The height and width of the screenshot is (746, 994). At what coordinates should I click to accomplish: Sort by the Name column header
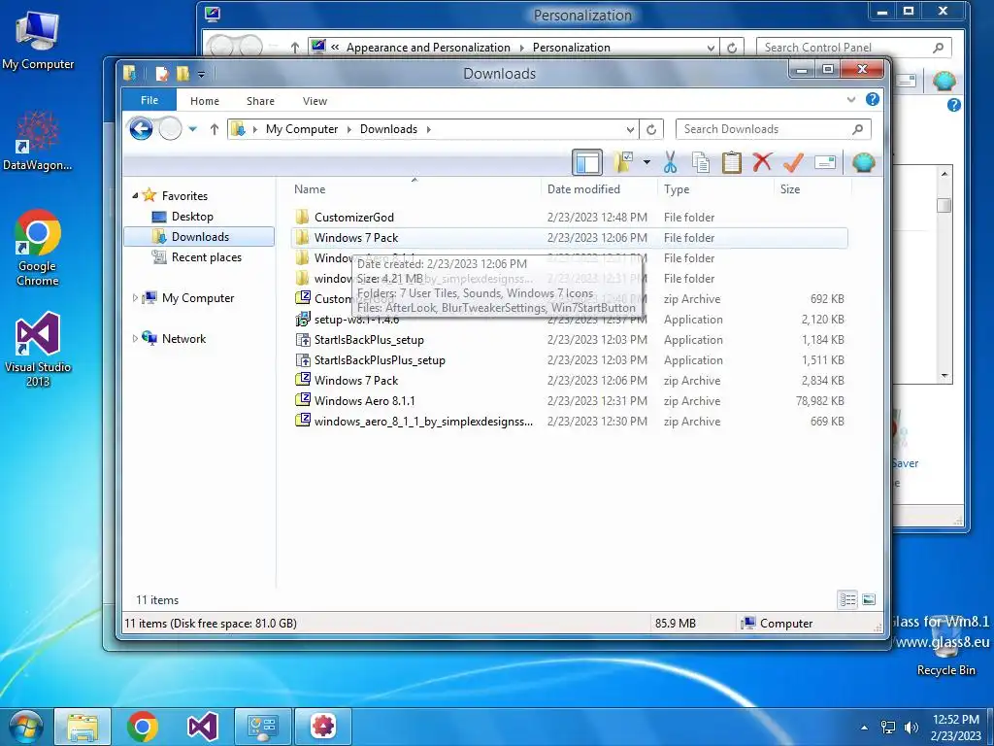(310, 189)
